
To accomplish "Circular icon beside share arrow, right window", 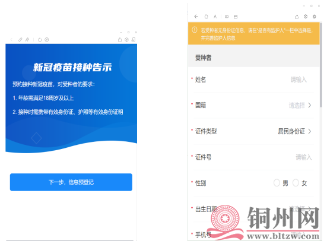I will pos(306,16).
